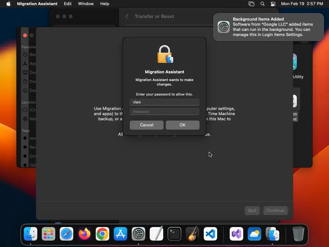This screenshot has width=329, height=247.
Task: Click the username field containing VM4
Action: tap(164, 102)
